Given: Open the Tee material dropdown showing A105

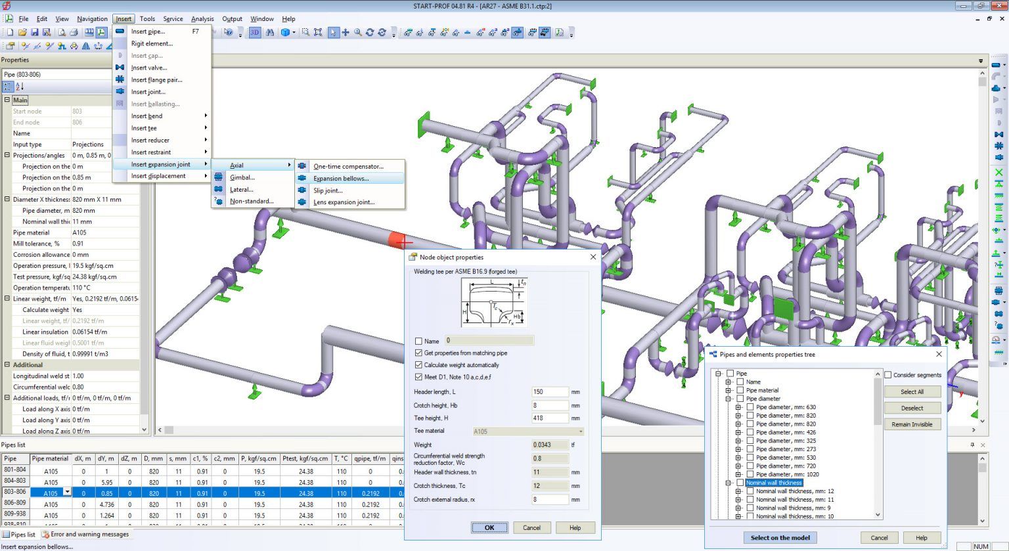Looking at the screenshot, I should tap(581, 431).
